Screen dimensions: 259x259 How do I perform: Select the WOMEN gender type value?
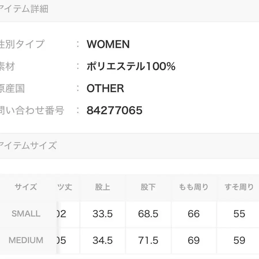pyautogui.click(x=108, y=44)
